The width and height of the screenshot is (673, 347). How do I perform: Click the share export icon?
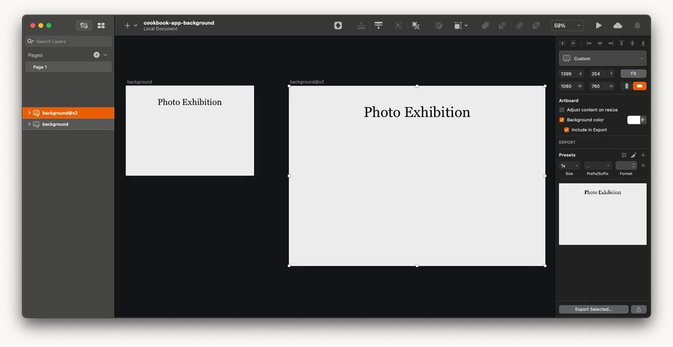639,309
